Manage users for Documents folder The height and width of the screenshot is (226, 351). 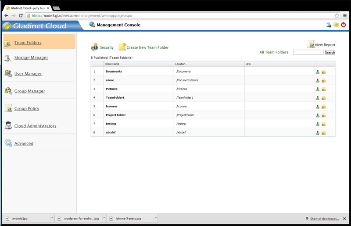[318, 72]
